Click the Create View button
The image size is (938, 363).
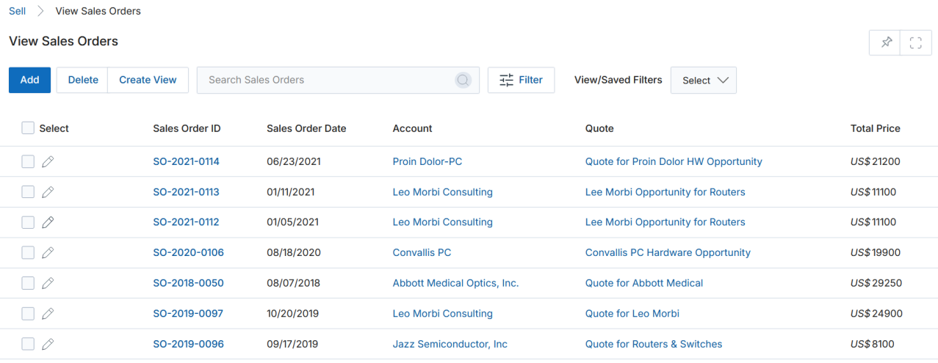[x=148, y=80]
